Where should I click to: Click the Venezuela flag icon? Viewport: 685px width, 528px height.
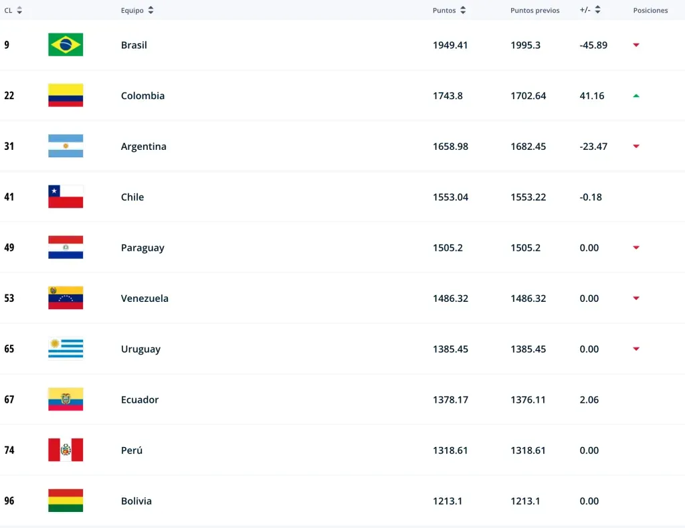pos(66,298)
